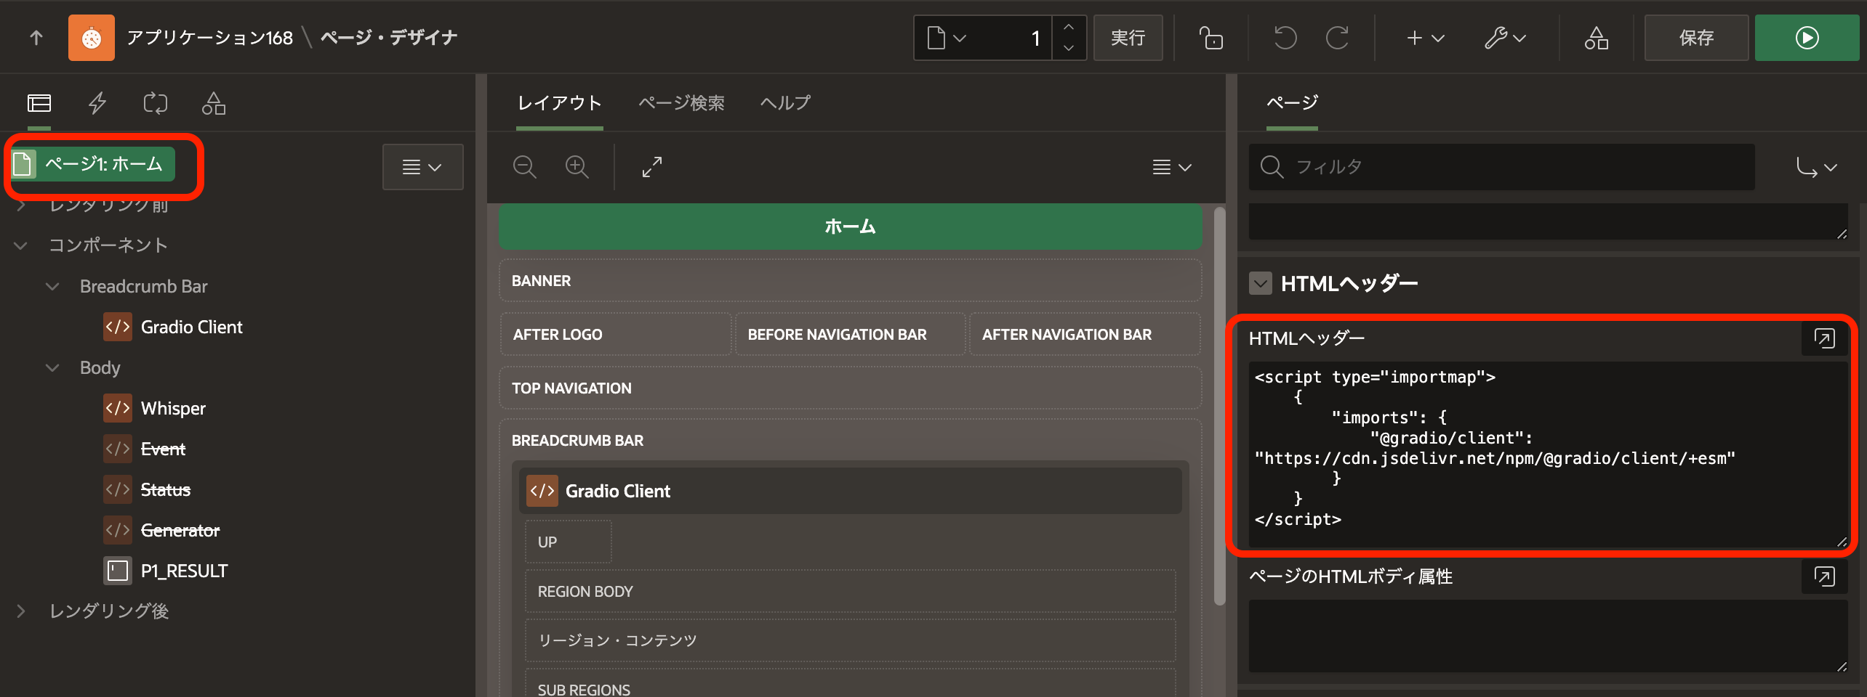Open ページのHTMLボディ属性 editor popup

pos(1824,576)
